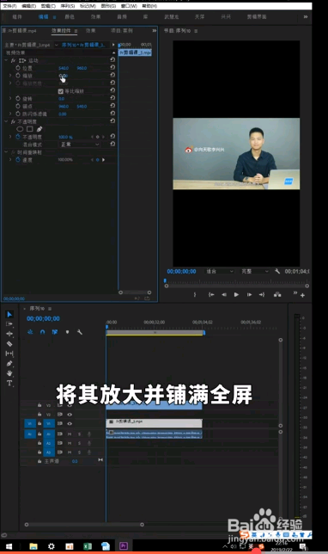The height and width of the screenshot is (554, 328).
Task: Collapse the 不透明度 Opacity effect group
Action: point(6,121)
